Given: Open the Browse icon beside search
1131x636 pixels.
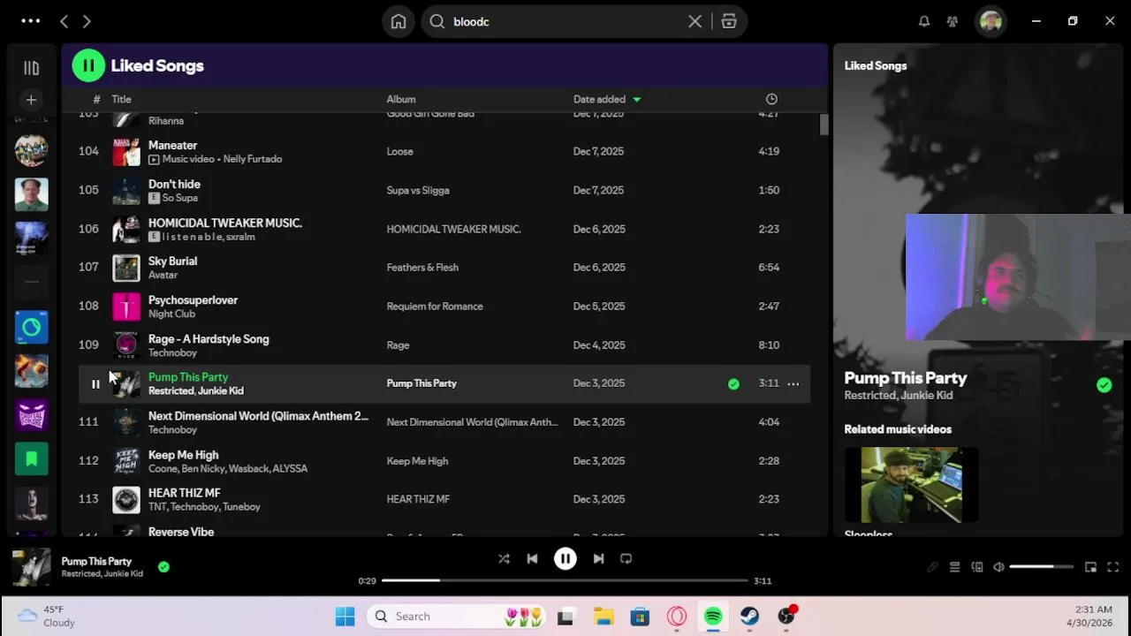Looking at the screenshot, I should click(729, 21).
